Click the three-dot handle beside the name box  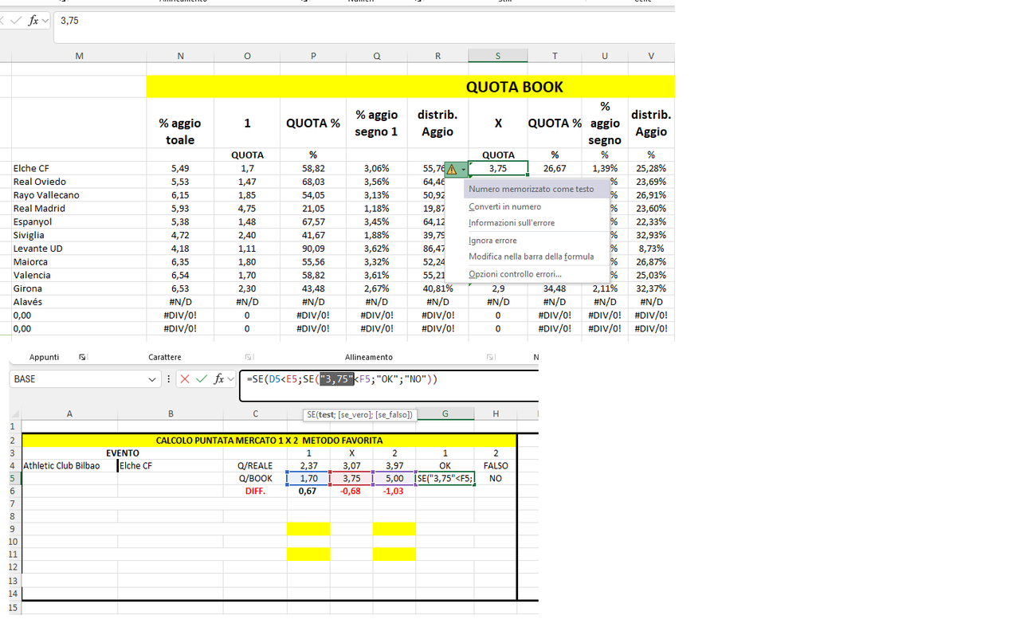(x=169, y=379)
